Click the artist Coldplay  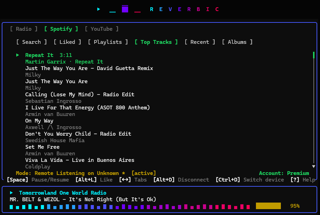point(37,167)
